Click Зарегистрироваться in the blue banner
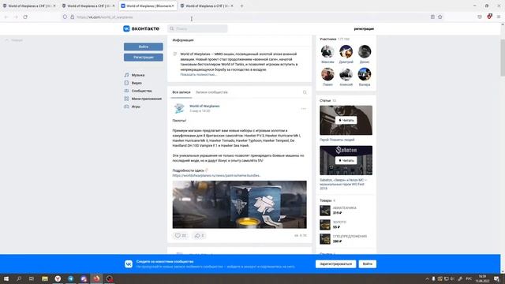 tap(335, 264)
